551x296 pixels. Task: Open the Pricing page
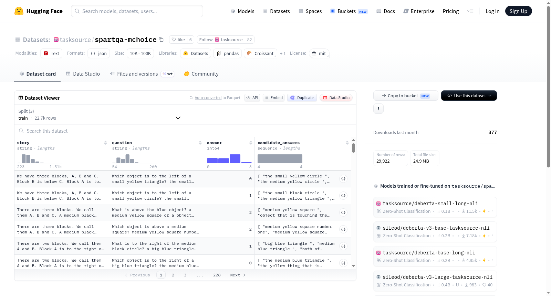(x=451, y=11)
